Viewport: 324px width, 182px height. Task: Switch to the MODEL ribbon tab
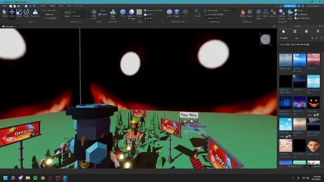tap(52, 6)
